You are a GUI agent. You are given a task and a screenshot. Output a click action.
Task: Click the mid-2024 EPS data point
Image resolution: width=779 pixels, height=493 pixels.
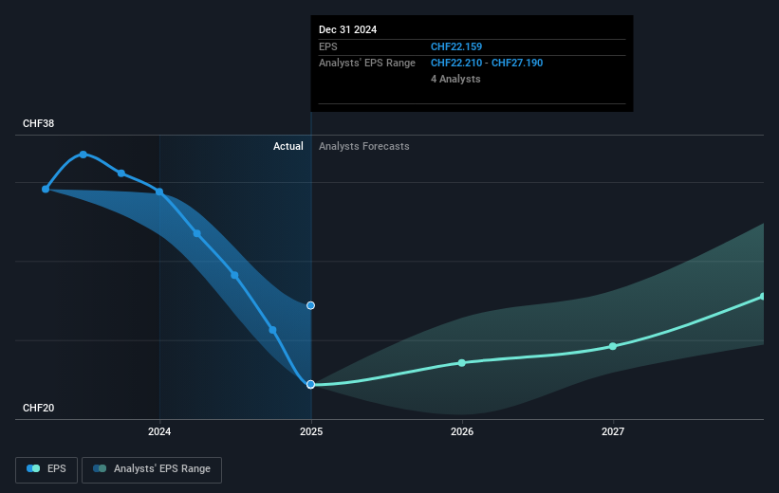click(x=234, y=275)
